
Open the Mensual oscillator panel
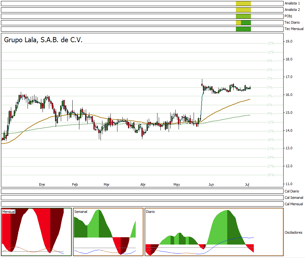36,232
